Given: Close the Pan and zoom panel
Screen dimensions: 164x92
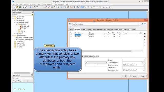Looking at the screenshot, I should point(32,78).
